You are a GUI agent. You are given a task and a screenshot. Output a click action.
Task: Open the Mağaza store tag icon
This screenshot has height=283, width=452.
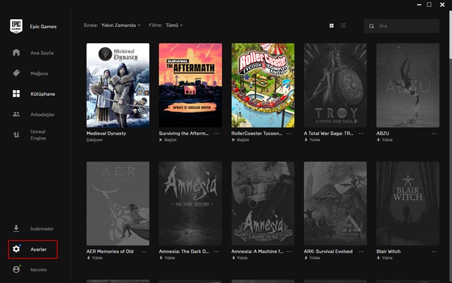point(16,73)
